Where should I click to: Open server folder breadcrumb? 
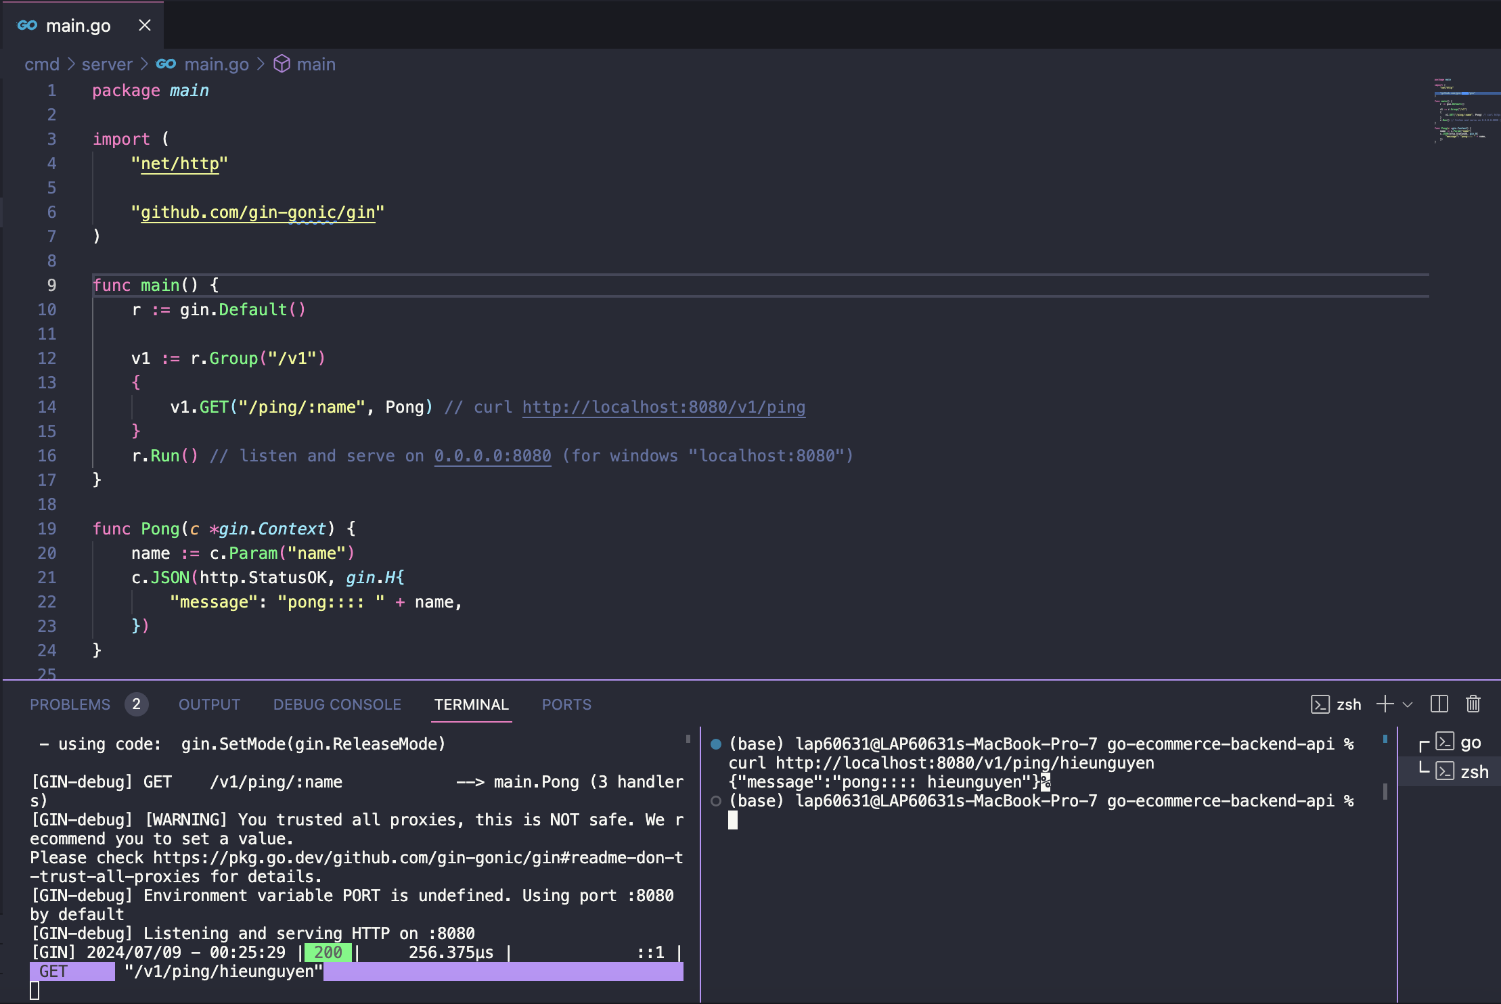click(107, 64)
